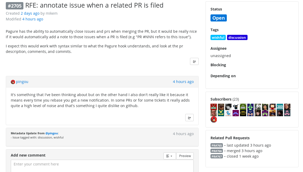Open the comment formatting dropdown
This screenshot has height=172, width=303.
(x=170, y=156)
